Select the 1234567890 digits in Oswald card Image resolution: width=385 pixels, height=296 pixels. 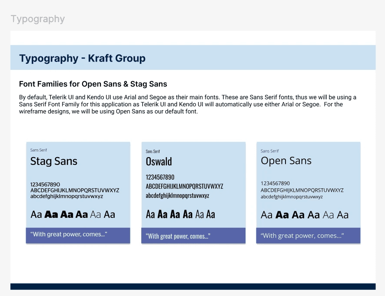160,178
